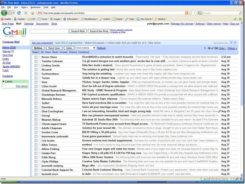The height and width of the screenshot is (184, 245).
Task: Click the Gmail favicon in address bar
Action: click(40, 13)
